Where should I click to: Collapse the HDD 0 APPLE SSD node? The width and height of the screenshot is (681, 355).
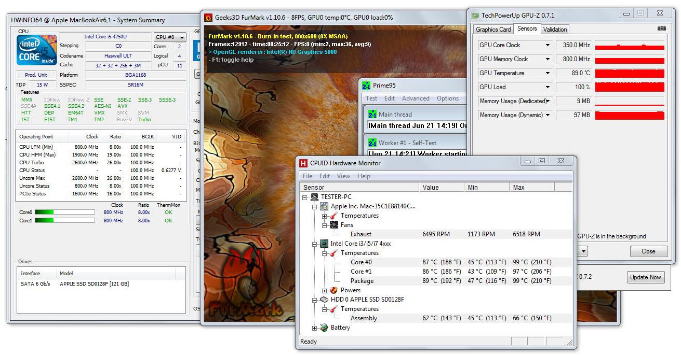click(314, 300)
